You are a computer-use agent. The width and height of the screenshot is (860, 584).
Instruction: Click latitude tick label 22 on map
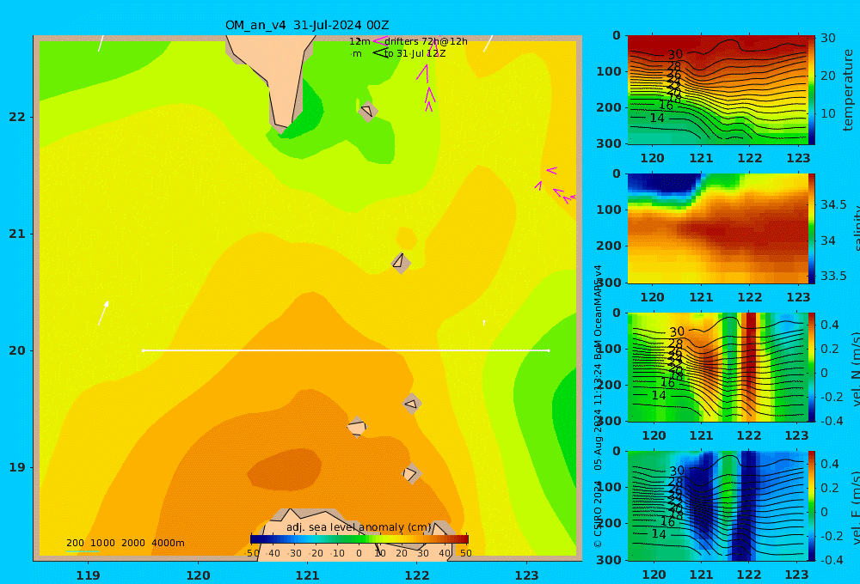point(17,117)
